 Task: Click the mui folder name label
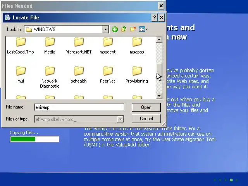click(21, 81)
